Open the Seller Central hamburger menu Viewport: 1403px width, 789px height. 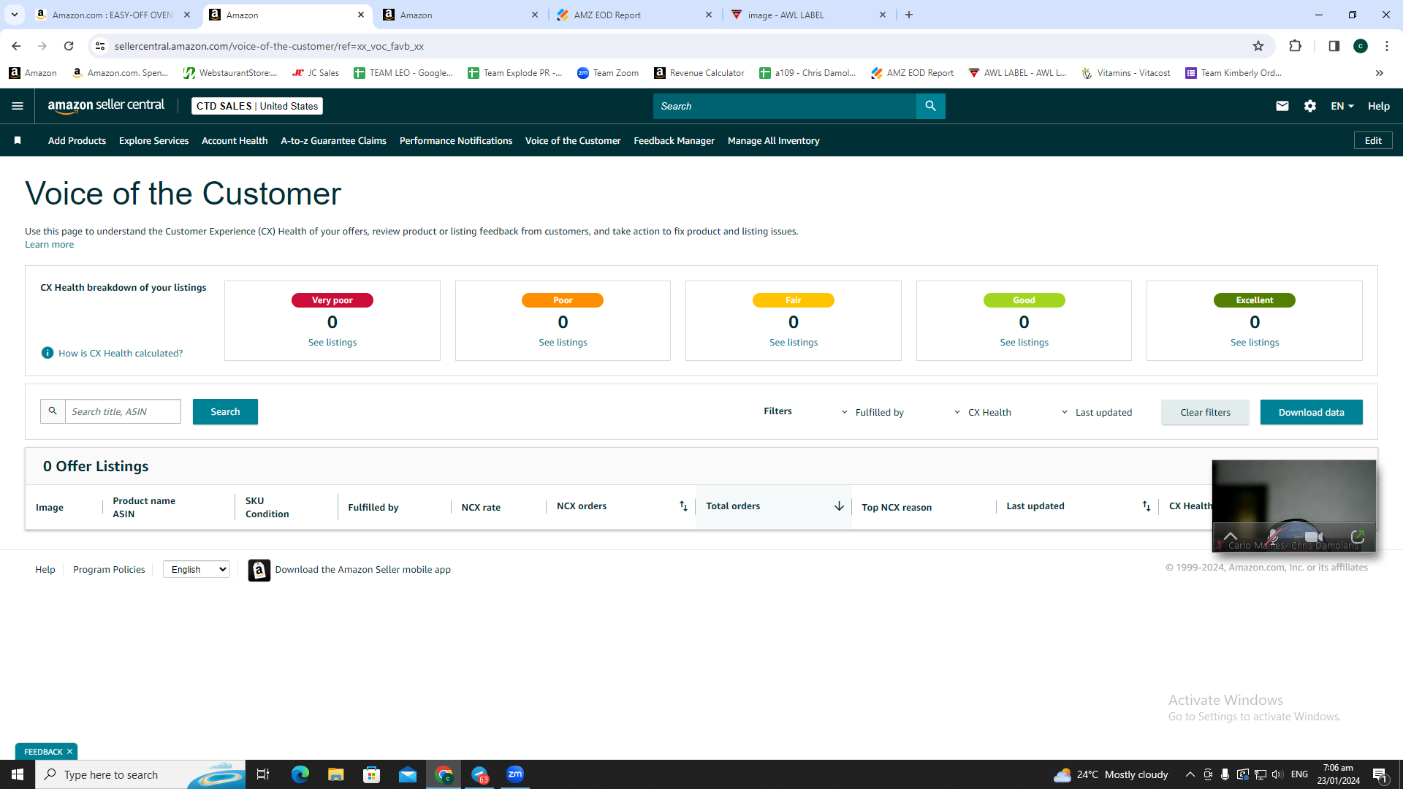18,106
